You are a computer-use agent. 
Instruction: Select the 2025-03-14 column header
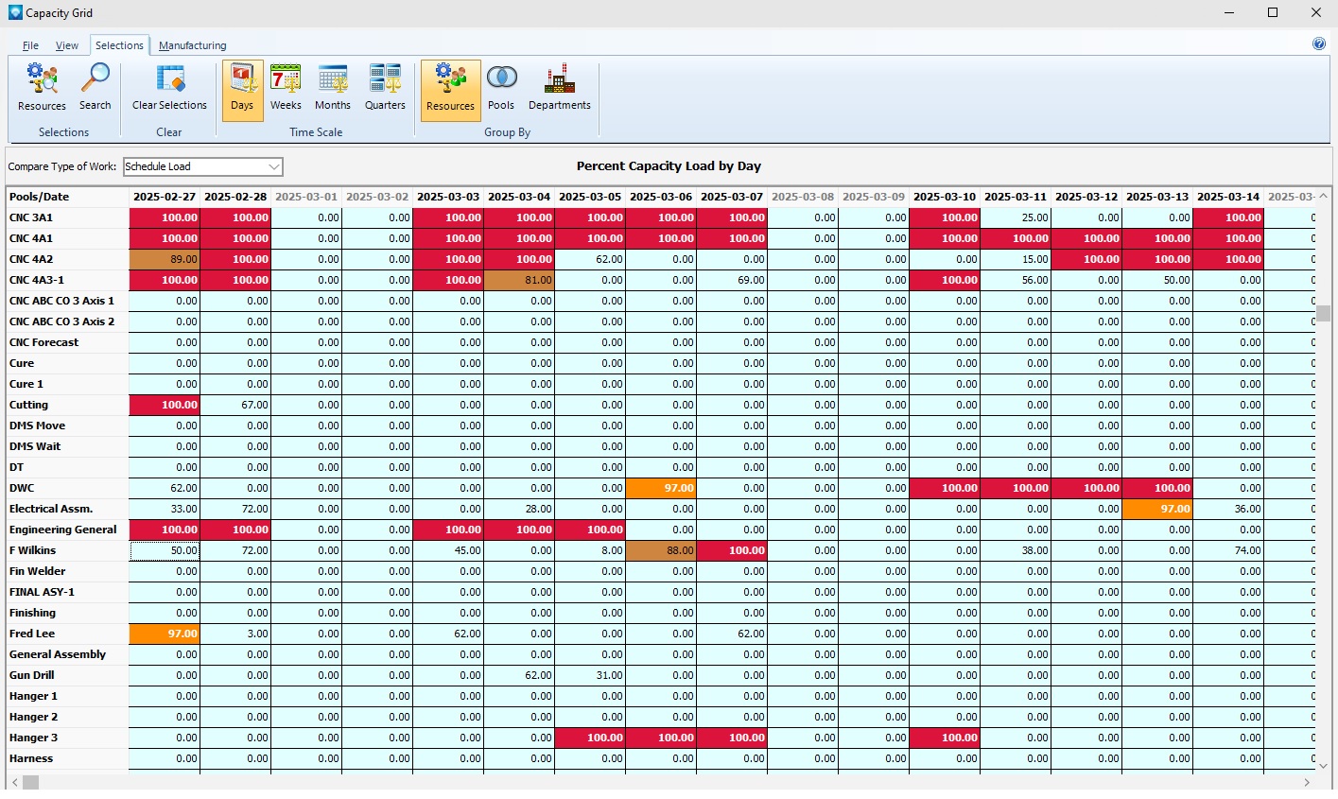(1228, 197)
